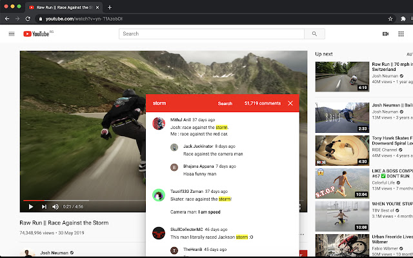The image size is (413, 258).
Task: Click the browser forward arrow
Action: point(17,19)
